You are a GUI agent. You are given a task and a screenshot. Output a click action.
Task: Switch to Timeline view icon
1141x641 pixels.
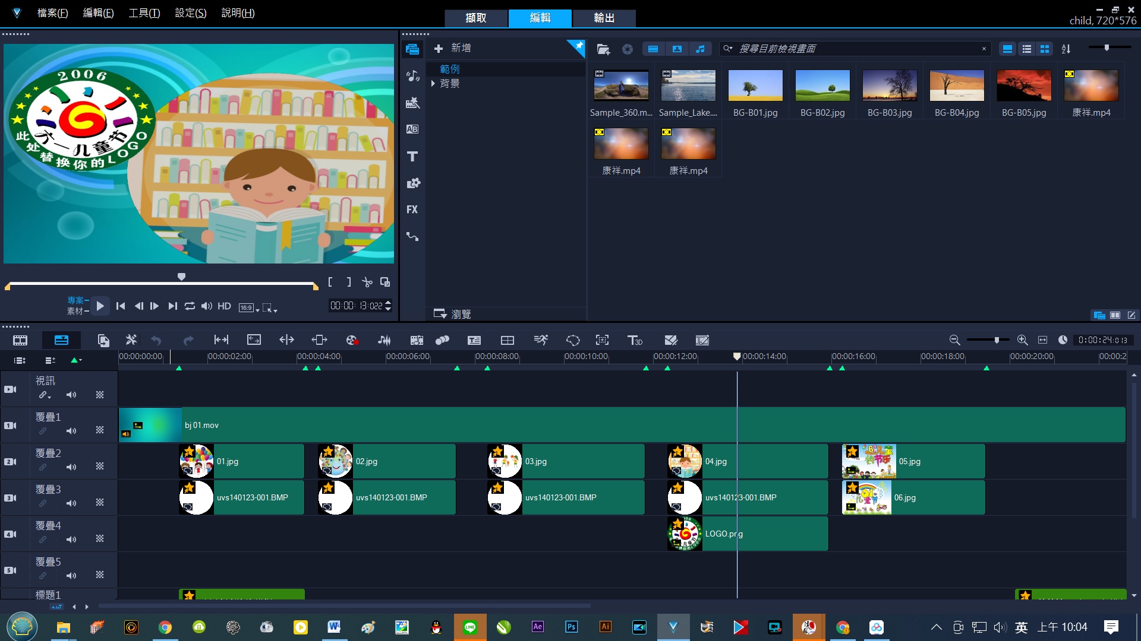point(61,340)
